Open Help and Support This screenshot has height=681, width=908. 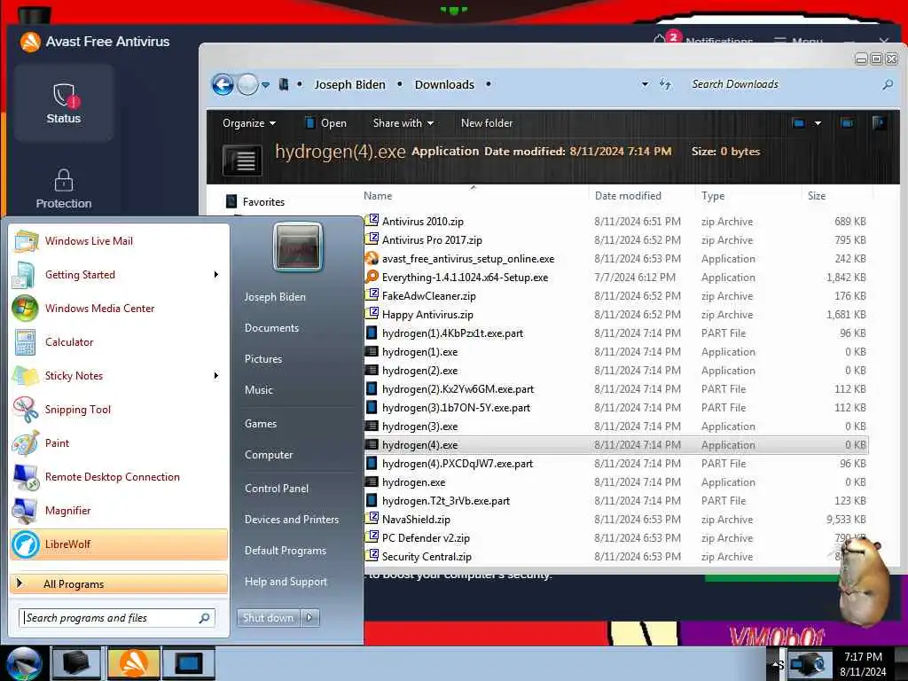coord(286,582)
